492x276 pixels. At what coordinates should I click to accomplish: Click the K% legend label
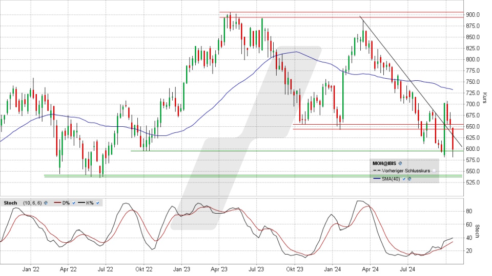(x=90, y=203)
